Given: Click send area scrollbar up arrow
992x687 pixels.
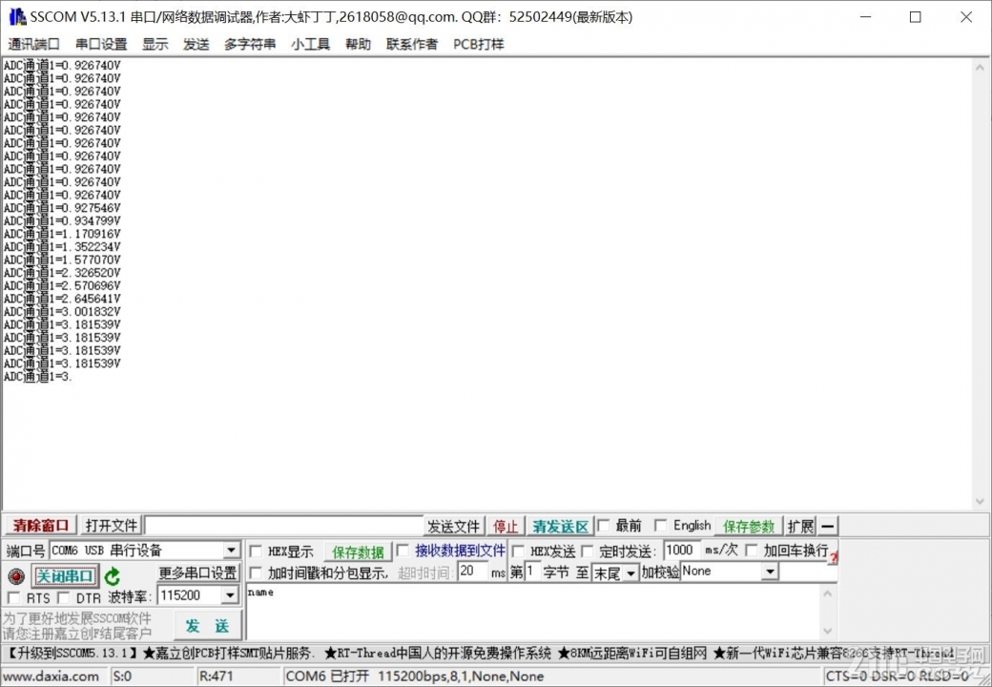Looking at the screenshot, I should pyautogui.click(x=828, y=593).
